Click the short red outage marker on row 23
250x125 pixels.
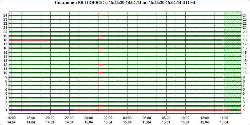coord(100,19)
